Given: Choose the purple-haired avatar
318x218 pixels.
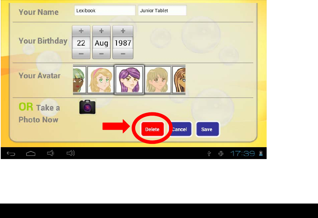Looking at the screenshot, I should 129,80.
